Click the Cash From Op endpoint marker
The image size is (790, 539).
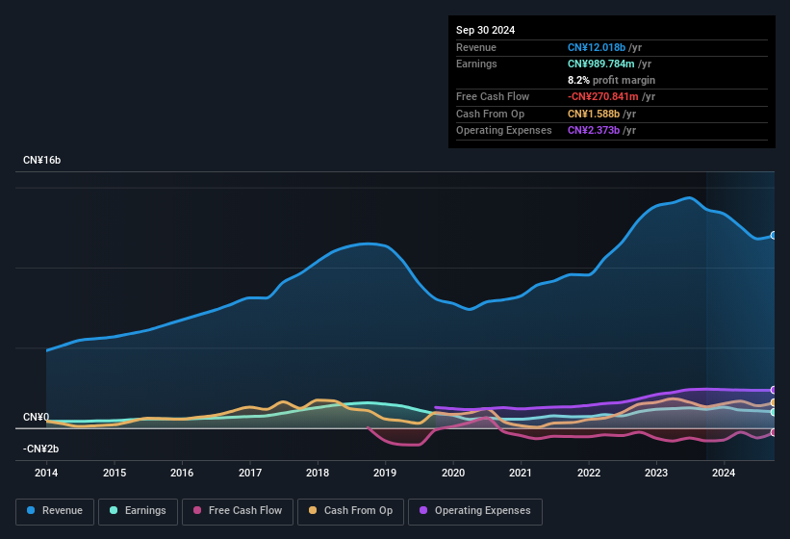[x=774, y=402]
